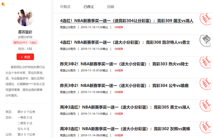Image resolution: width=213 pixels, height=138 pixels.
Task: Click 竞篮让分胜负 label on 国王vs湖人 row
Action: coord(68,27)
